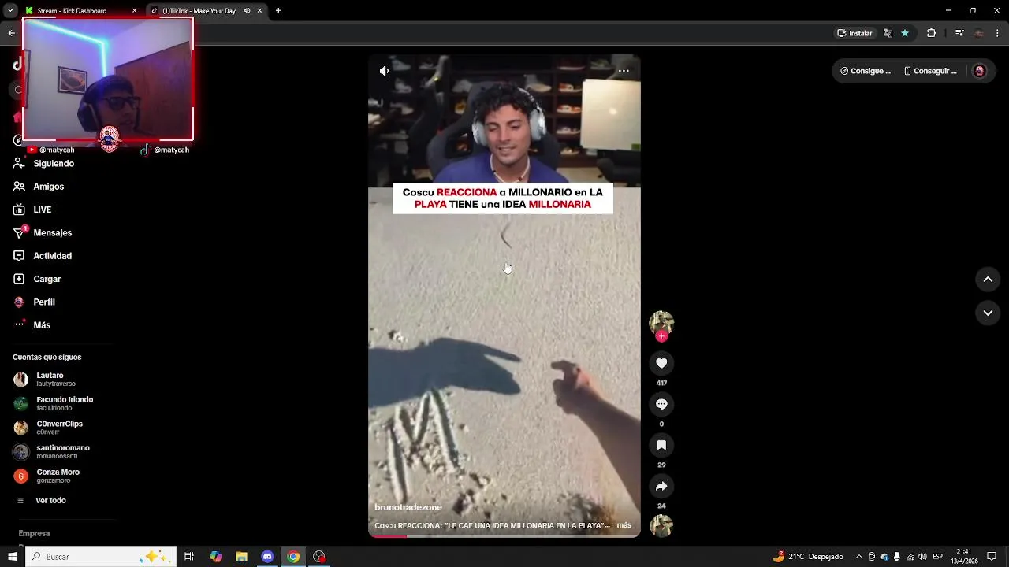This screenshot has height=567, width=1009.
Task: Open the Windows Start menu
Action: 13,557
